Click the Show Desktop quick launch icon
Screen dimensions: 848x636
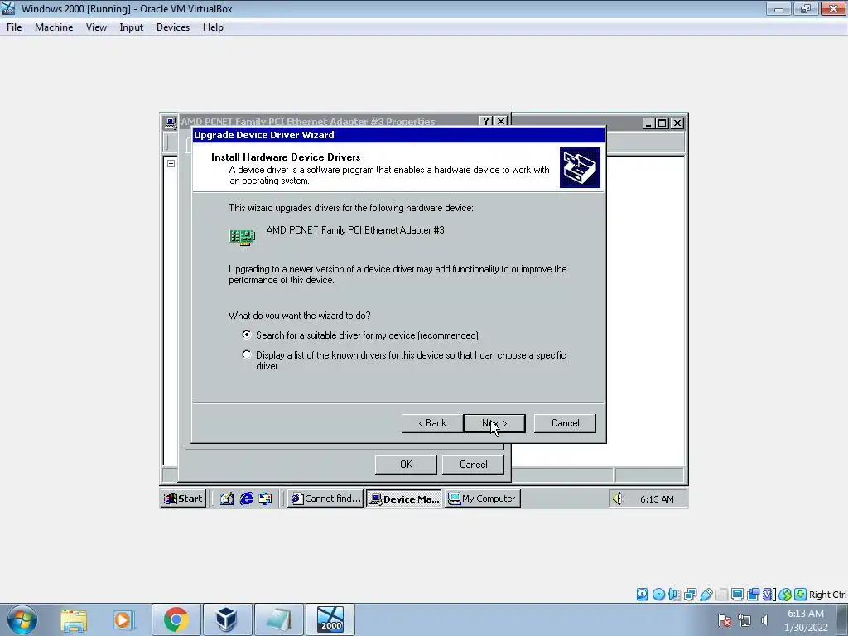(x=227, y=499)
